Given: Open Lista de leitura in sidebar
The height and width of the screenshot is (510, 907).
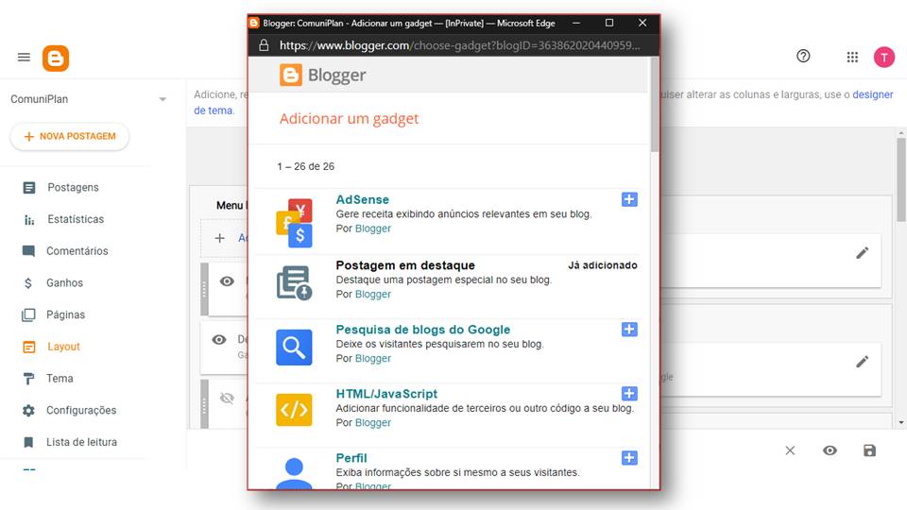Looking at the screenshot, I should tap(81, 442).
